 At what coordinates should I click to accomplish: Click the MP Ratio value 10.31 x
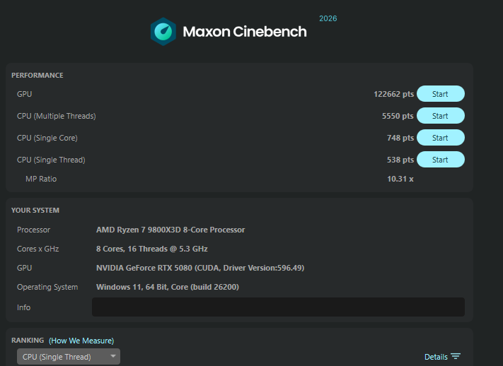click(400, 179)
